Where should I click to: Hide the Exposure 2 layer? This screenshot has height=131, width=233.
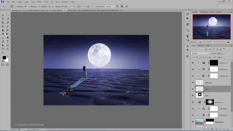click(193, 63)
